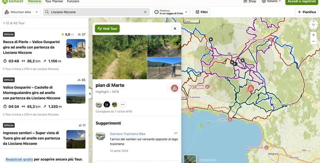The height and width of the screenshot is (163, 320).
Task: Open the Rocca di Pierle tour thumbnail
Action: (76, 49)
